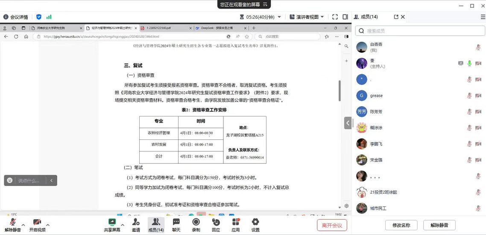Expand the audio options arrow beside 解除静音

pos(23,225)
